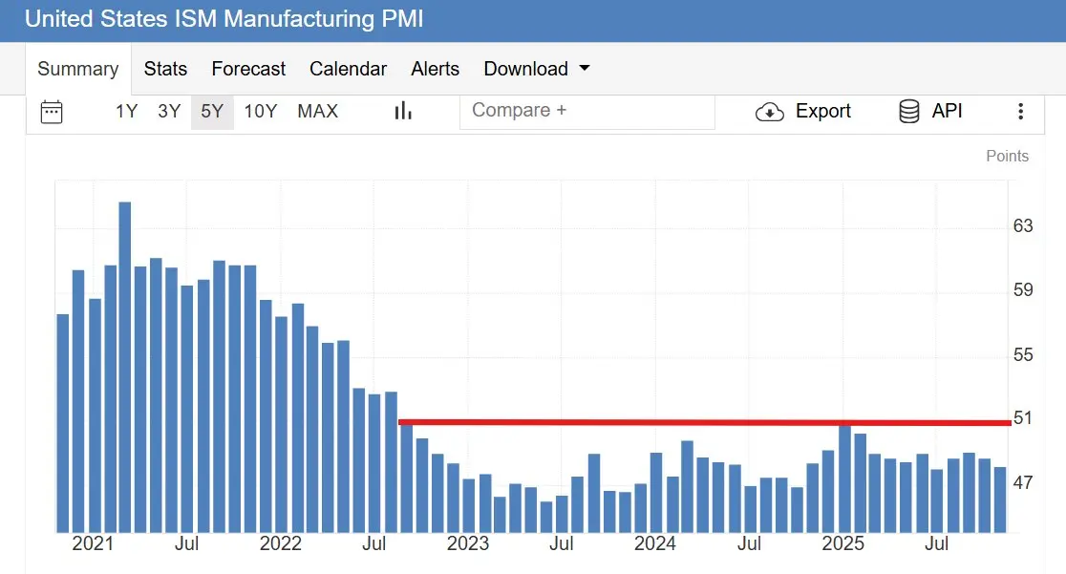Screen dimensions: 1066x574
Task: Click the 2024 x-axis label
Action: click(x=655, y=543)
